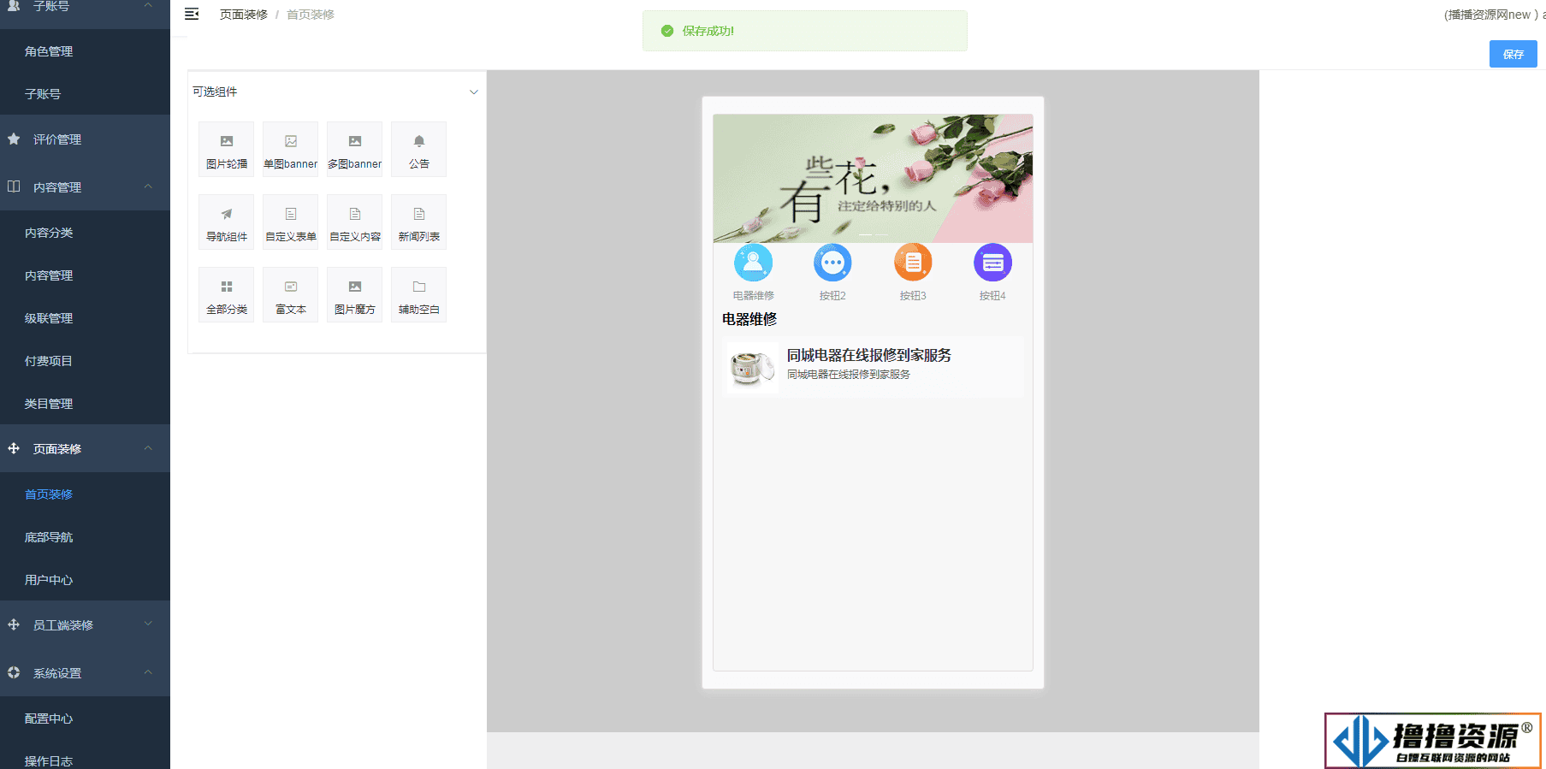Click the book icon beside 内容管理
This screenshot has width=1546, height=769.
coord(14,186)
